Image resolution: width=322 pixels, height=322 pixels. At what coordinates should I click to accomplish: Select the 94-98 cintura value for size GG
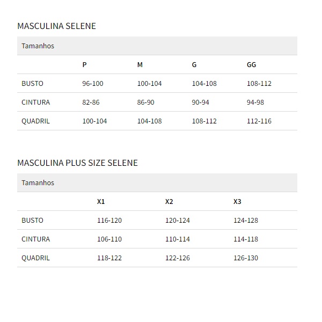[255, 103]
